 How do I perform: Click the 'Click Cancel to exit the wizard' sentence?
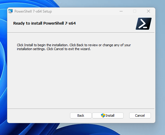69,49
